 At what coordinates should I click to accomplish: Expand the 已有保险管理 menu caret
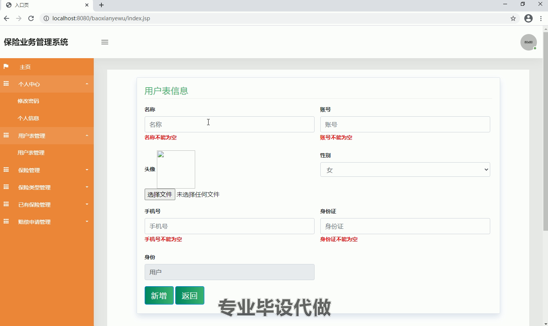[x=87, y=204]
